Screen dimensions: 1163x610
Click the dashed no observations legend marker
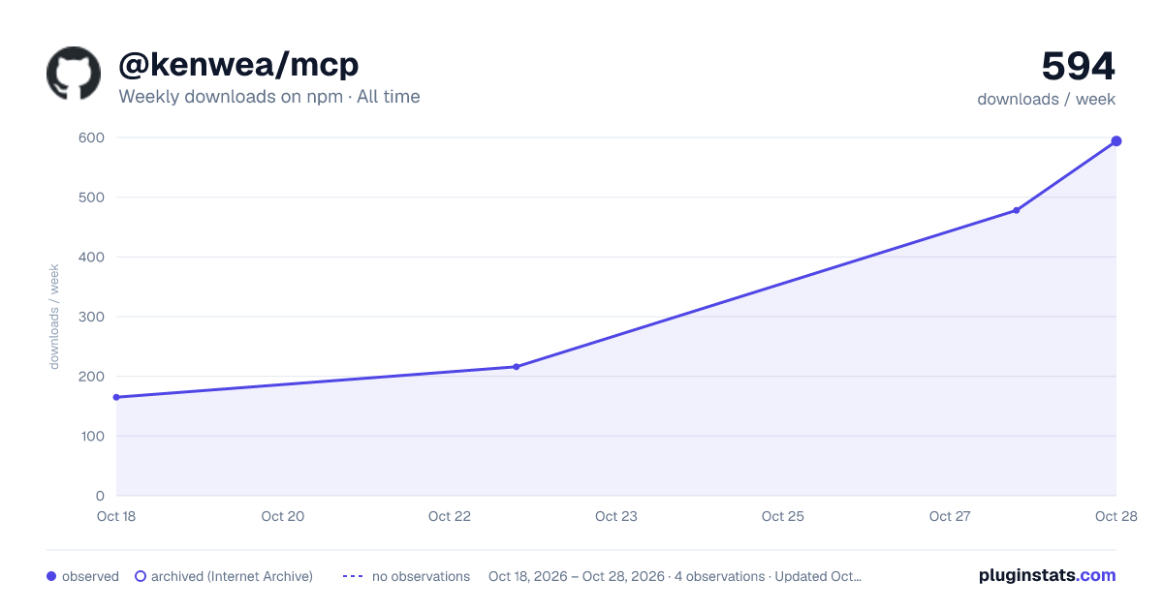pos(353,576)
